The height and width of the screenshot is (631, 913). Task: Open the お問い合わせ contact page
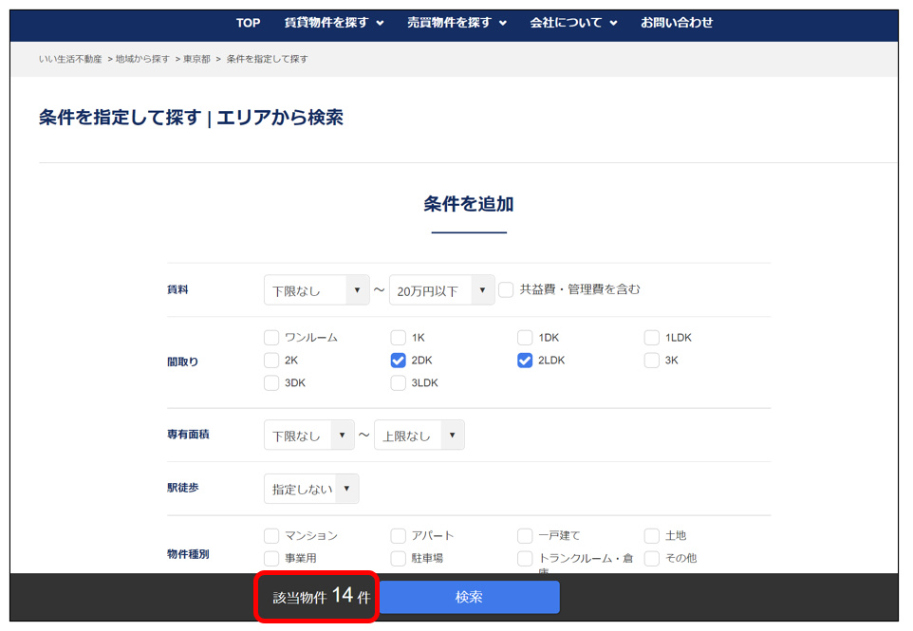(x=676, y=23)
